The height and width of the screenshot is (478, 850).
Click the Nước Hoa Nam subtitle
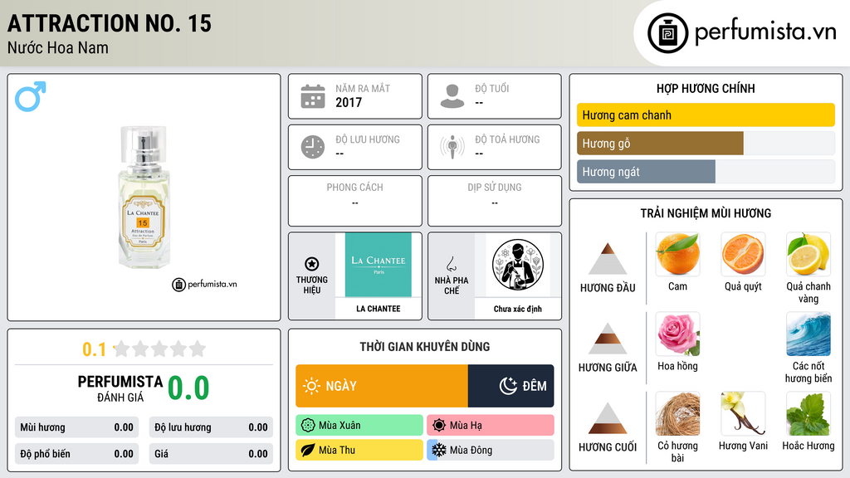click(x=58, y=47)
